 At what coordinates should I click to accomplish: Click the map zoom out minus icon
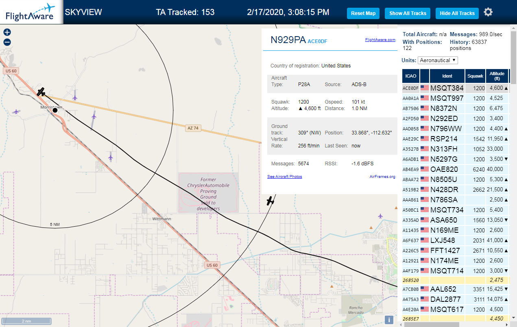click(x=7, y=42)
